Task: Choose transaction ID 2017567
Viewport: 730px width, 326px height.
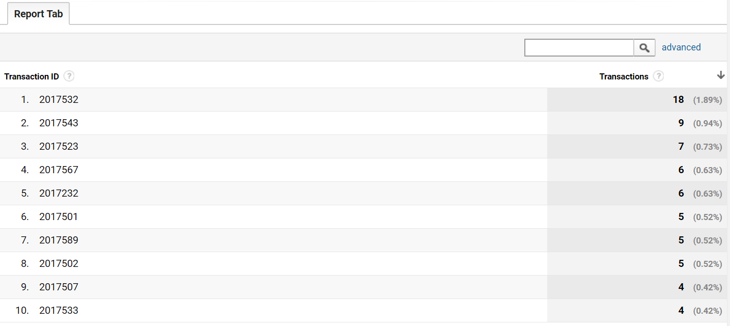Action: click(x=59, y=170)
